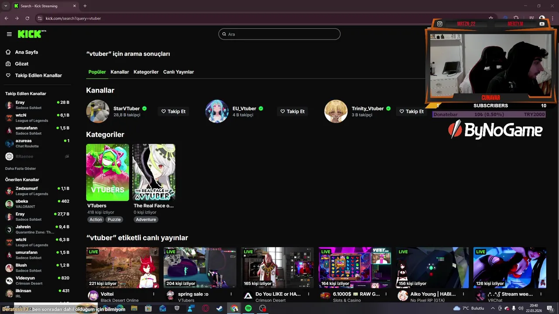Viewport: 559px width, 314px height.
Task: Open Trinity_Vtuber channel avatar
Action: pos(336,111)
